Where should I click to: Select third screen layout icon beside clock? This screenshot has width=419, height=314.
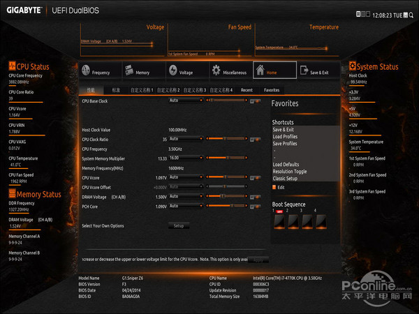[368, 14]
